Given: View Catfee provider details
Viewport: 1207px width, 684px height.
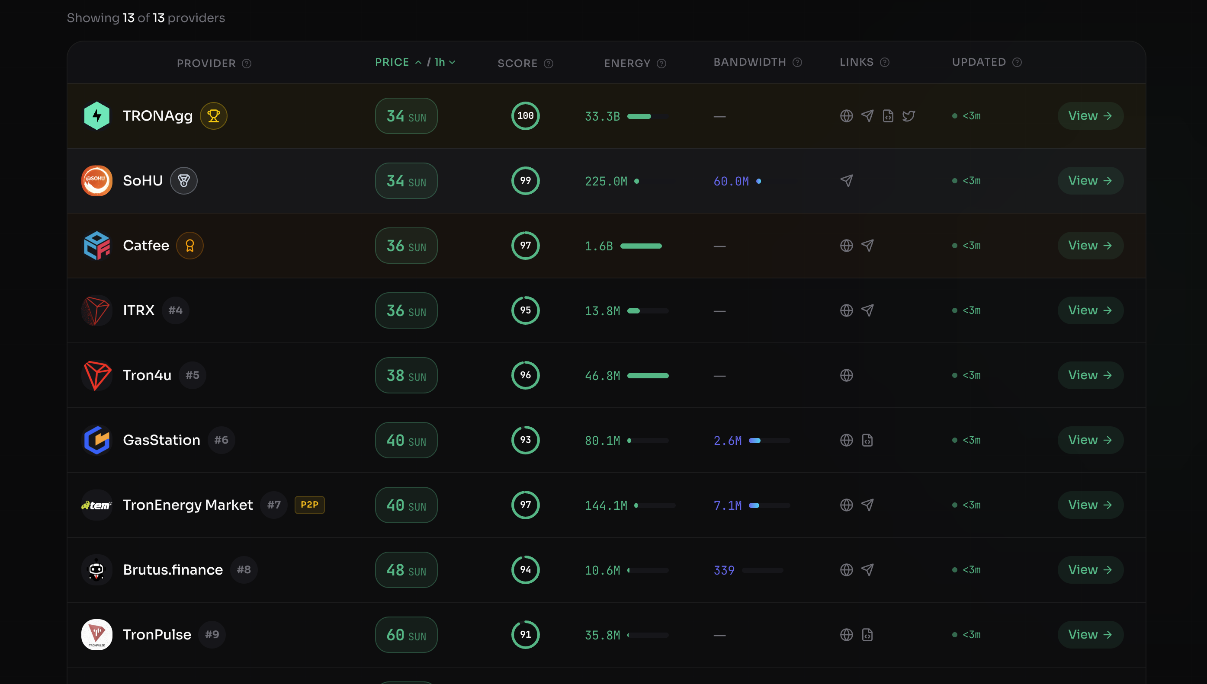Looking at the screenshot, I should (1091, 245).
